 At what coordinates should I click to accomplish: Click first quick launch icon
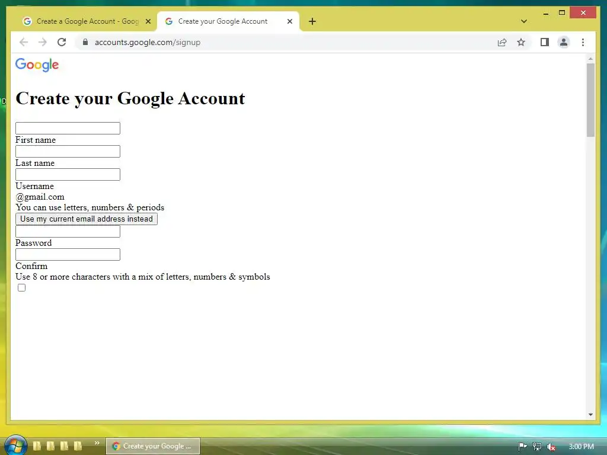(x=37, y=446)
